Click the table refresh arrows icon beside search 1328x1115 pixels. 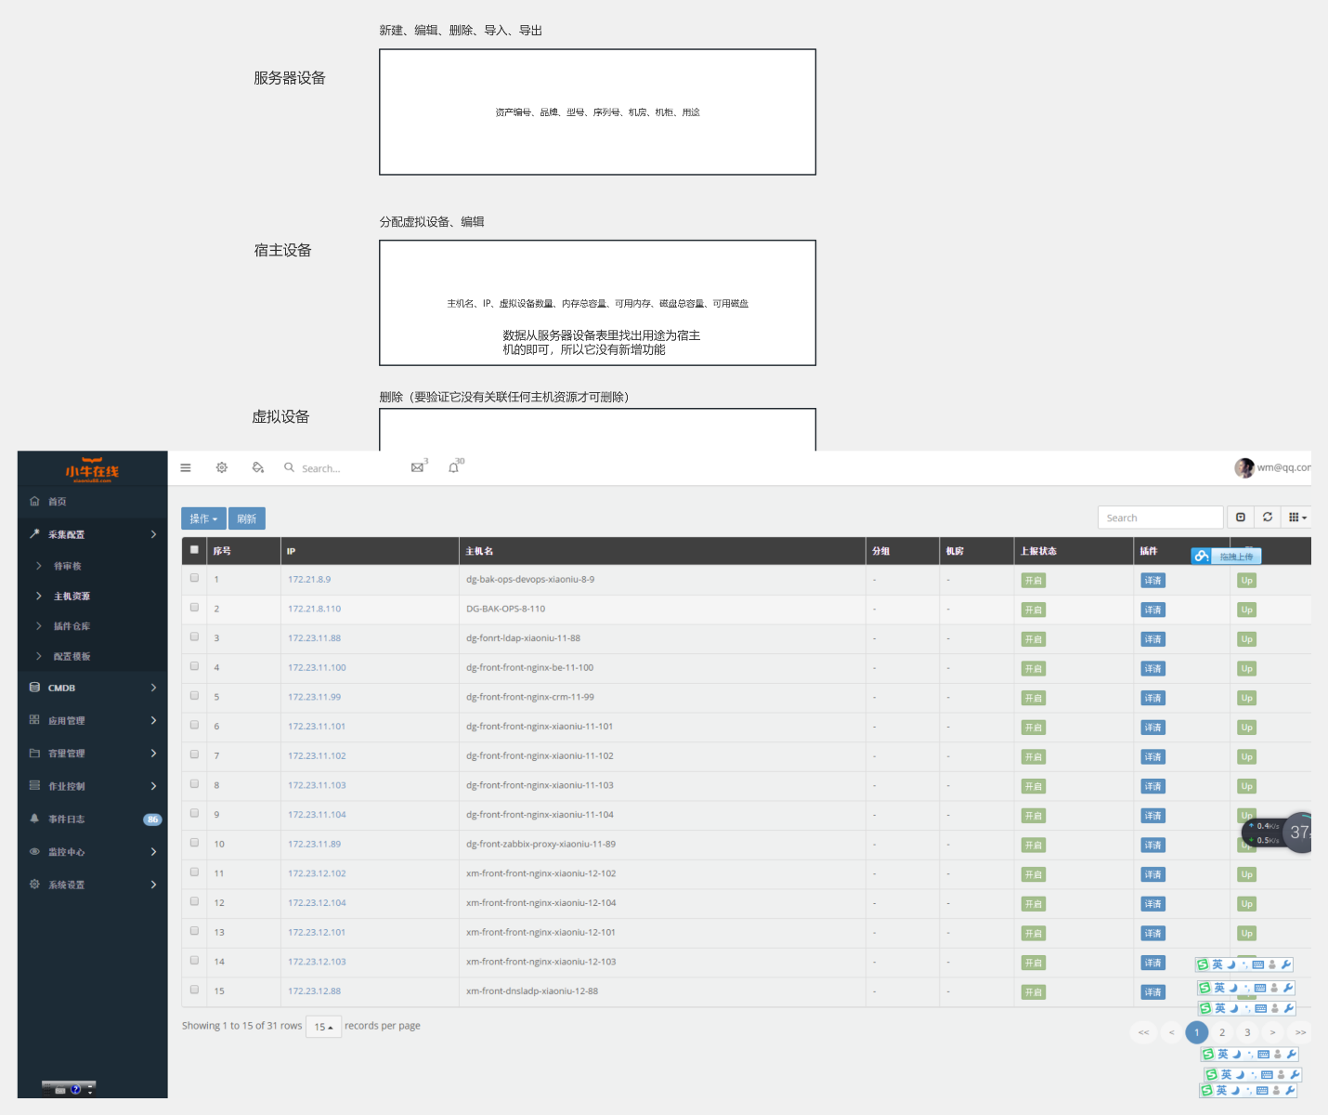coord(1268,518)
